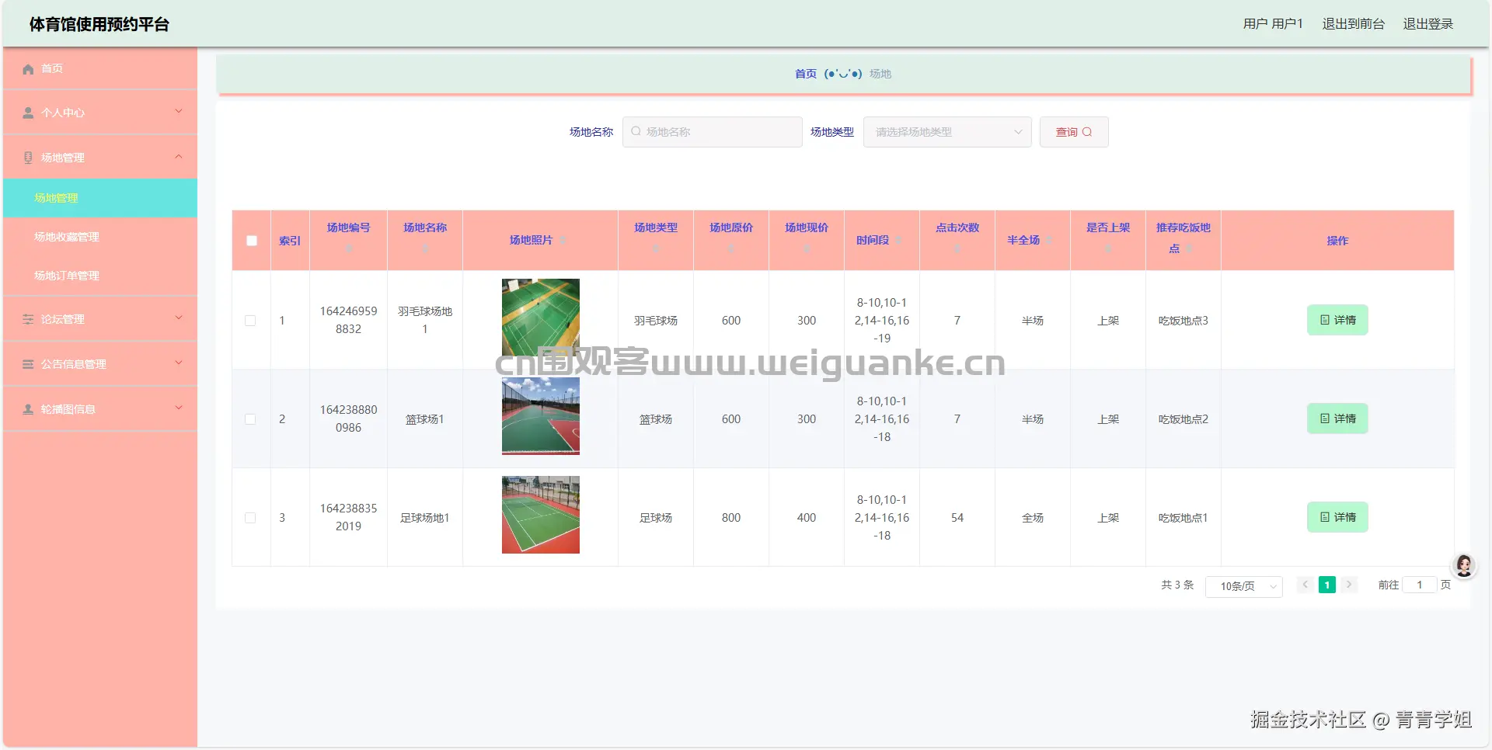Click the 场地名称 search input field
Image resolution: width=1492 pixels, height=750 pixels.
[x=712, y=132]
